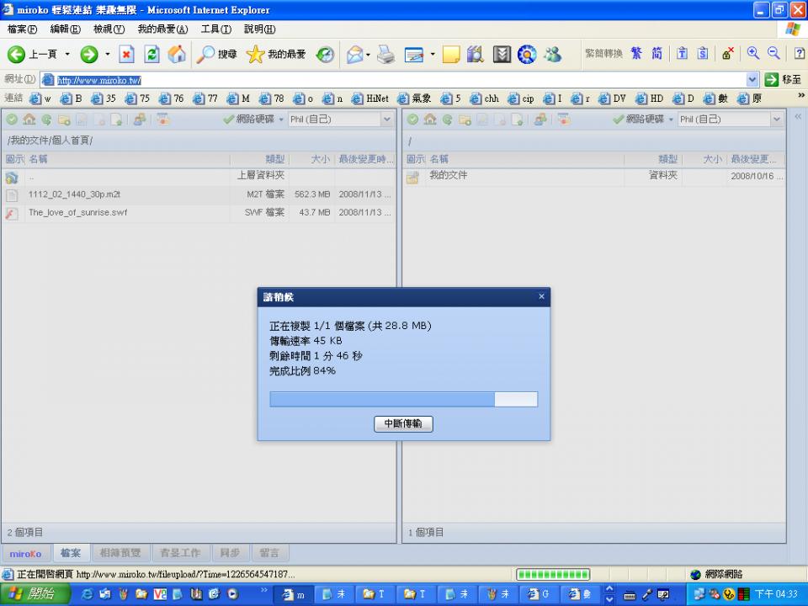Open the History clock icon
Viewport: 808px width, 606px height.
[325, 54]
